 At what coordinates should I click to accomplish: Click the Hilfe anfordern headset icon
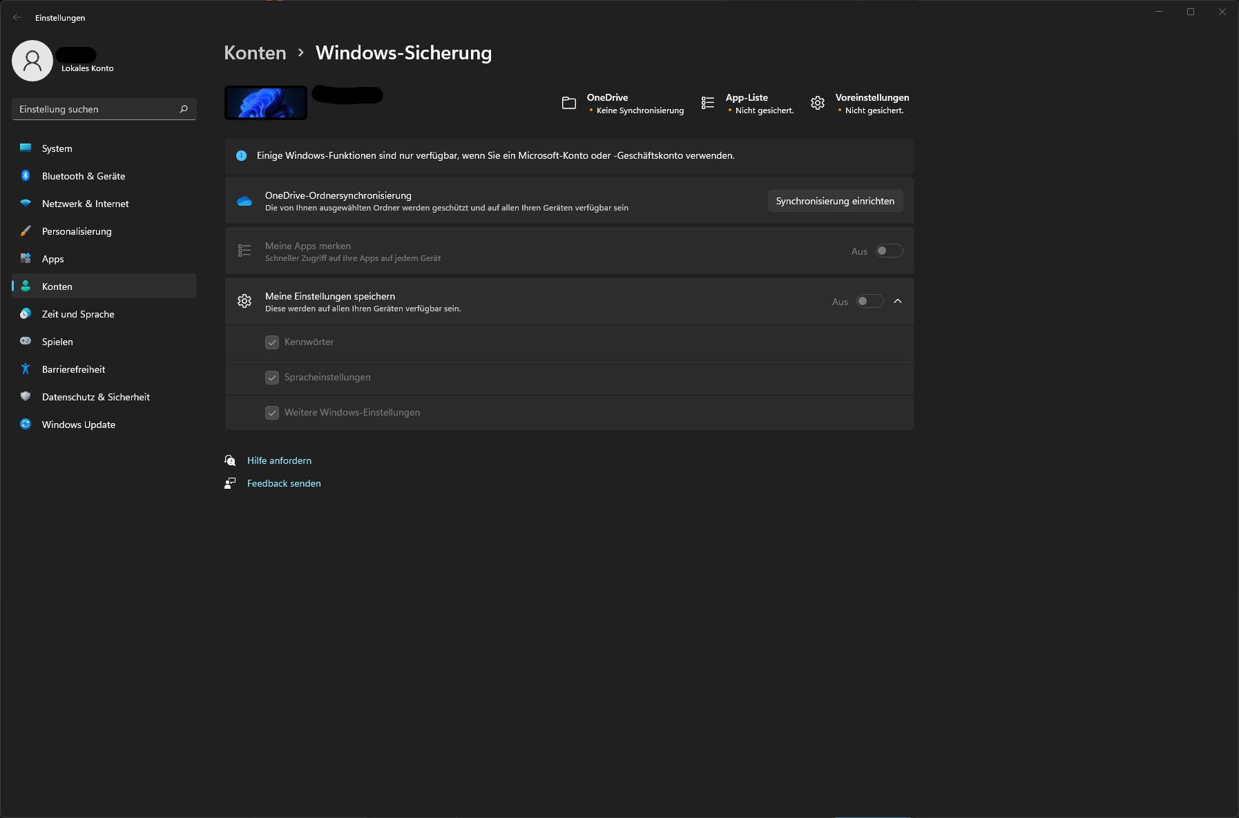231,460
